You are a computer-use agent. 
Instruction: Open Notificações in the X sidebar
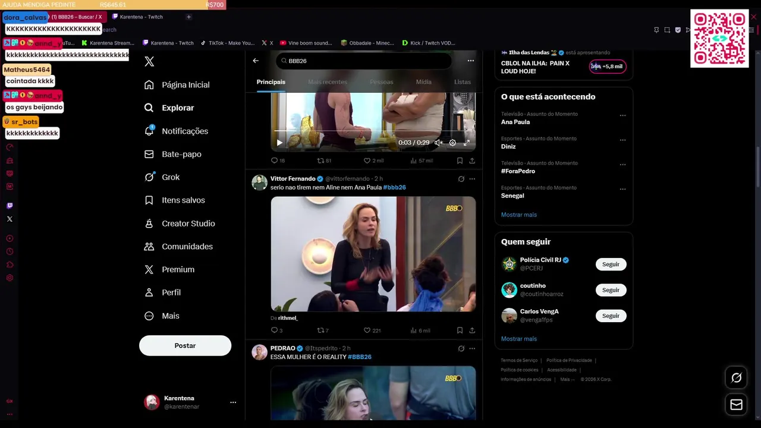pyautogui.click(x=176, y=131)
